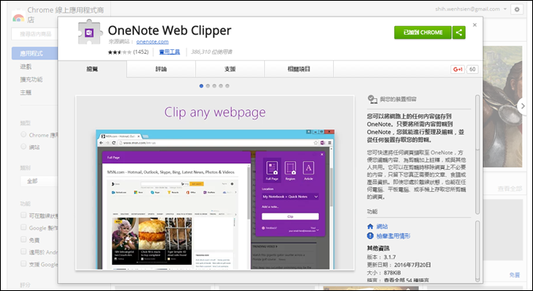Viewport: 533px width, 291px height.
Task: Click the 版本: 3.1.7 text
Action: (382, 258)
